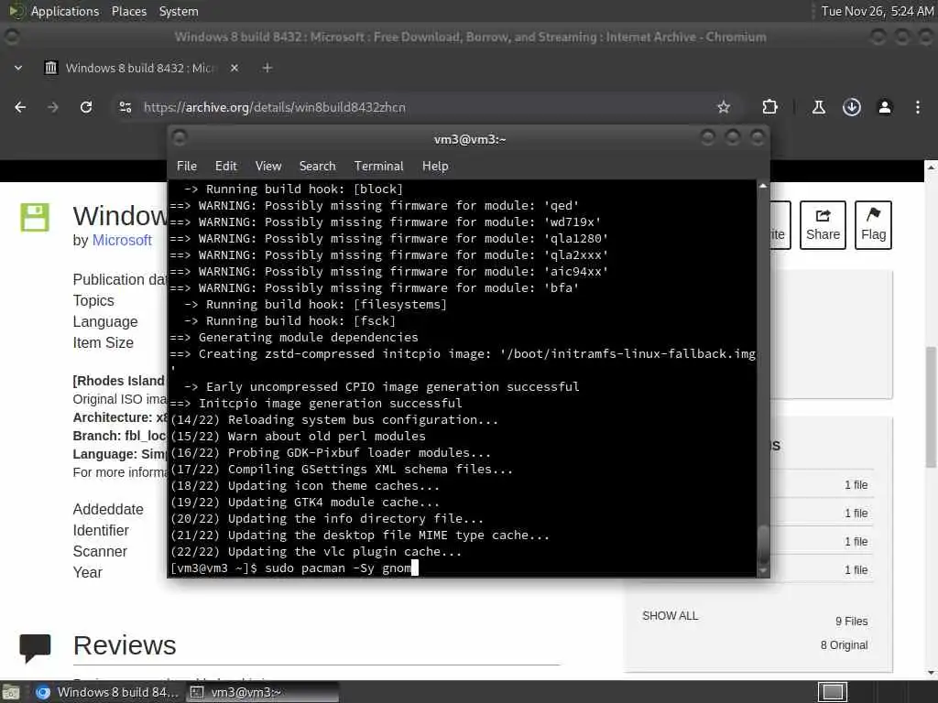This screenshot has width=938, height=703.
Task: Close the Windows 8 build 8432 tab
Action: tap(234, 68)
